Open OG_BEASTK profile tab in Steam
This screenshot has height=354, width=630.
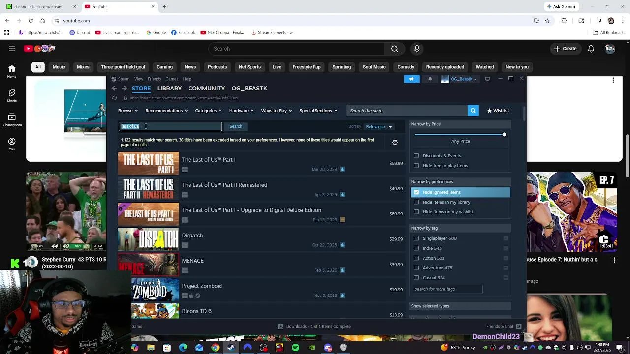click(x=249, y=88)
